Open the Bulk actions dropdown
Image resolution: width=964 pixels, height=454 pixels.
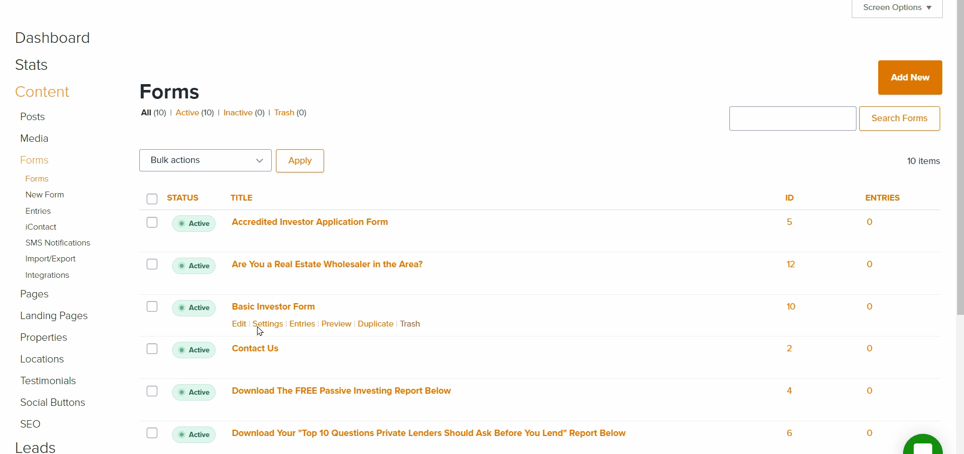pos(206,160)
